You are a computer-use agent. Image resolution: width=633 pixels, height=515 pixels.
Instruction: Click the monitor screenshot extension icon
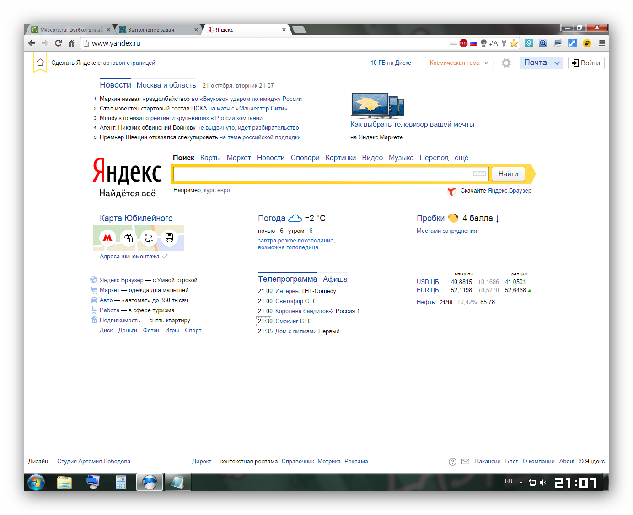pyautogui.click(x=558, y=43)
